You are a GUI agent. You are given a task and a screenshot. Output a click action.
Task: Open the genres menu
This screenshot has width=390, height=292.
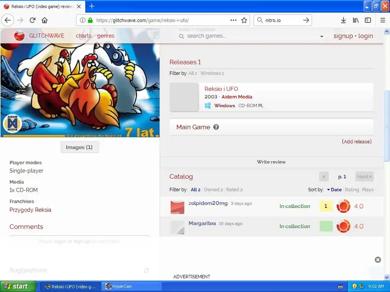click(106, 36)
